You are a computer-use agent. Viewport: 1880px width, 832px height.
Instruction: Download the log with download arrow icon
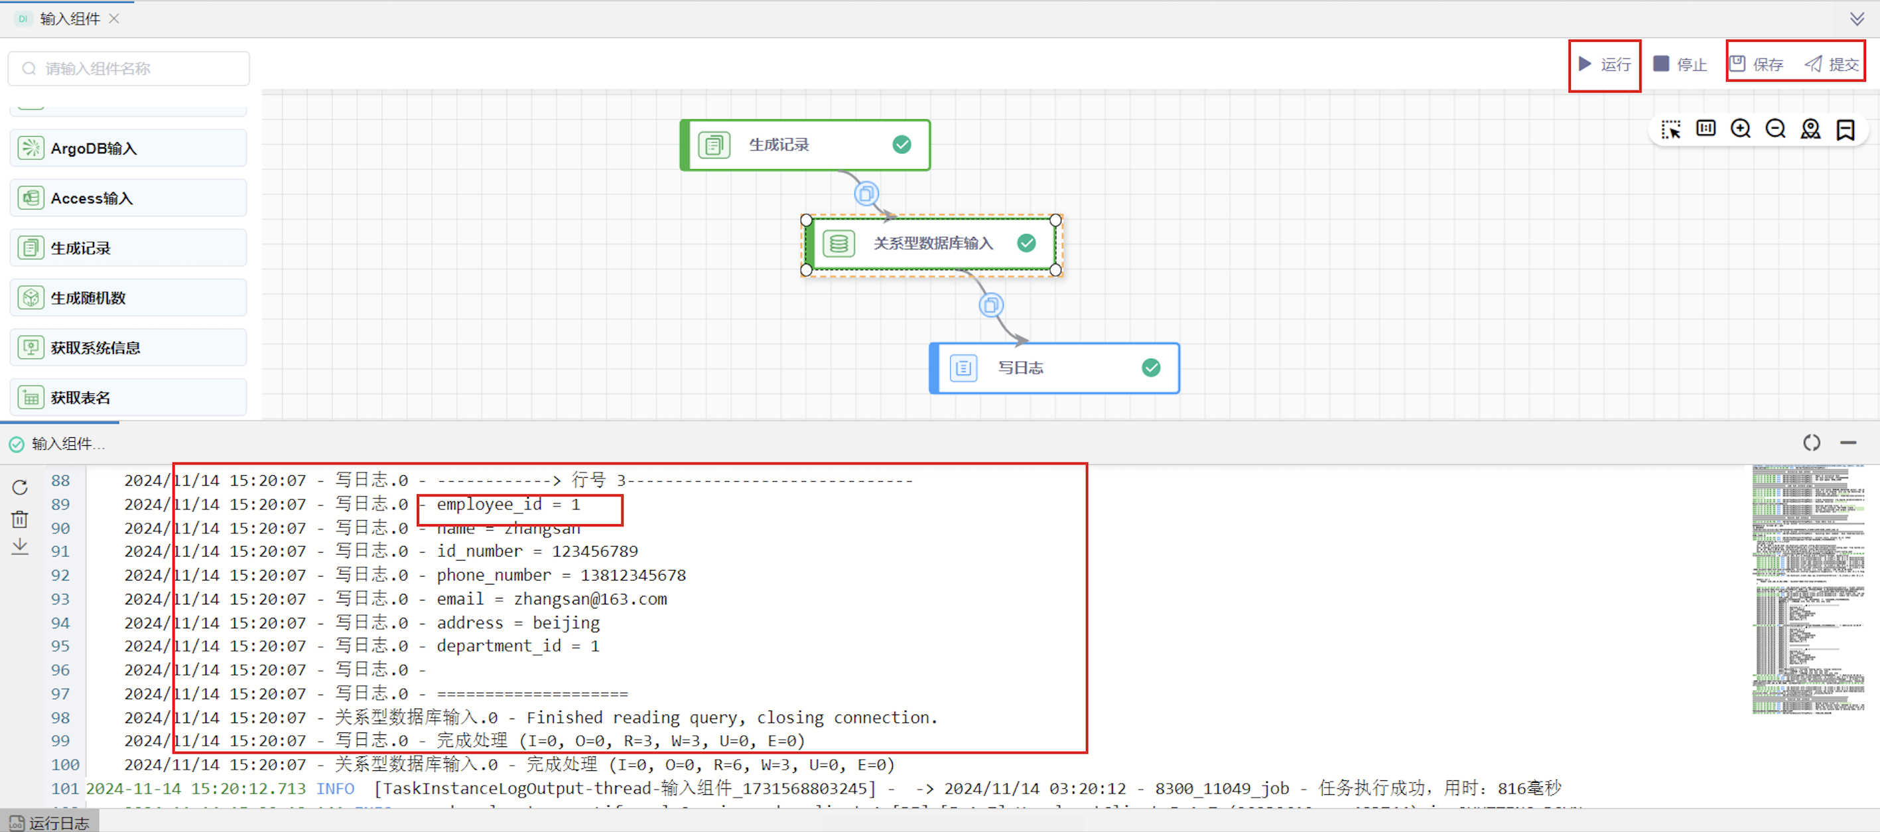click(20, 546)
